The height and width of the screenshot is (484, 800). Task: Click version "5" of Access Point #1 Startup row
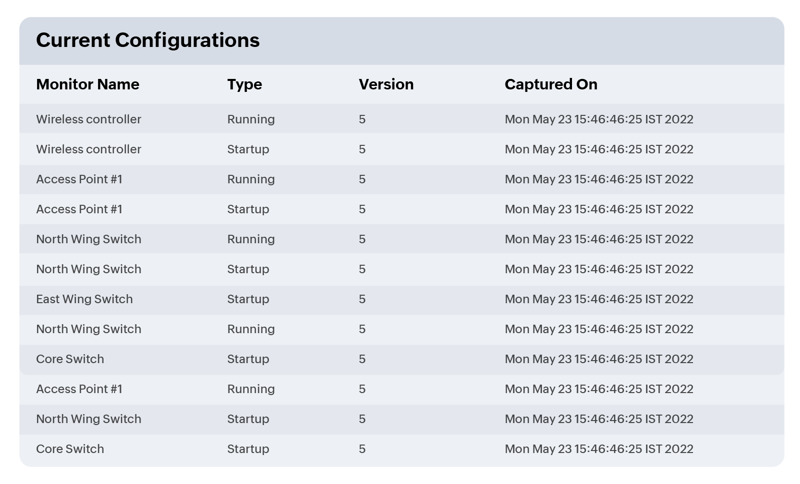tap(362, 209)
